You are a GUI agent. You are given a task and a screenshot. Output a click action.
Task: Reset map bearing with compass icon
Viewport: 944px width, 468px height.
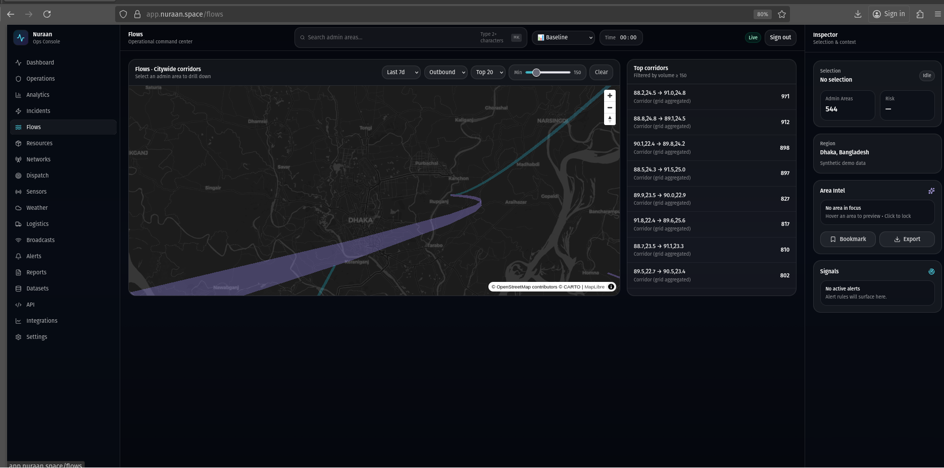[610, 119]
